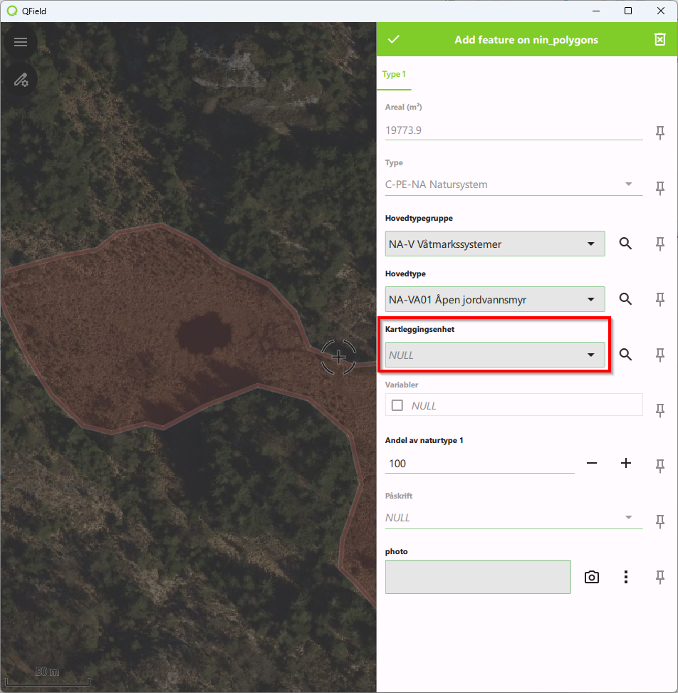Decrease Andel av naturtype with minus
The width and height of the screenshot is (678, 693).
tap(592, 463)
